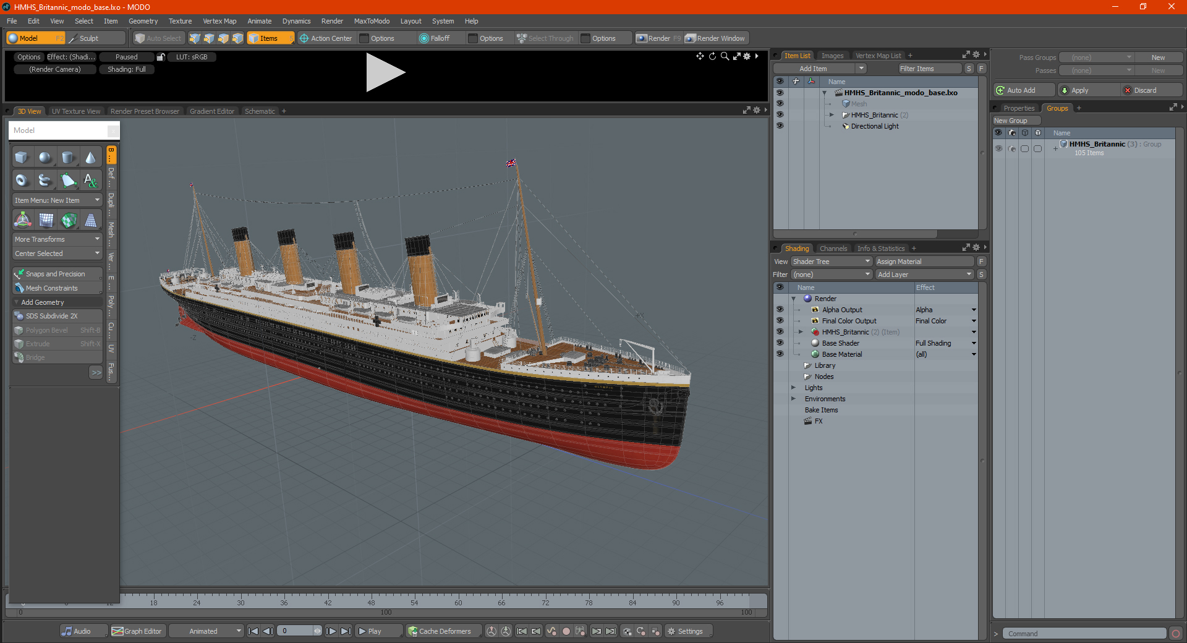The width and height of the screenshot is (1187, 643).
Task: Click the double-arrow more tools button
Action: point(96,372)
